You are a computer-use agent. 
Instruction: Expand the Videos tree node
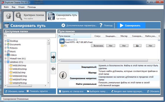coord(5,55)
